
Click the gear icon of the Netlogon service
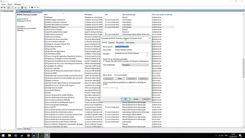pos(45,17)
